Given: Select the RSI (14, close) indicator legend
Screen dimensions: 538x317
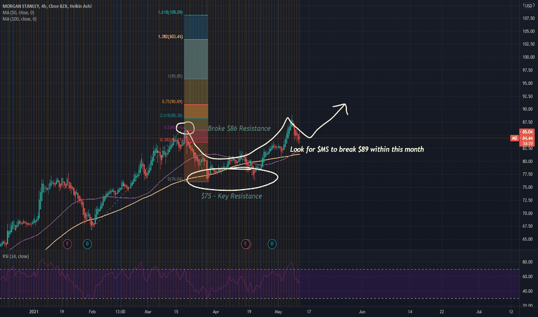Looking at the screenshot, I should tap(16, 256).
